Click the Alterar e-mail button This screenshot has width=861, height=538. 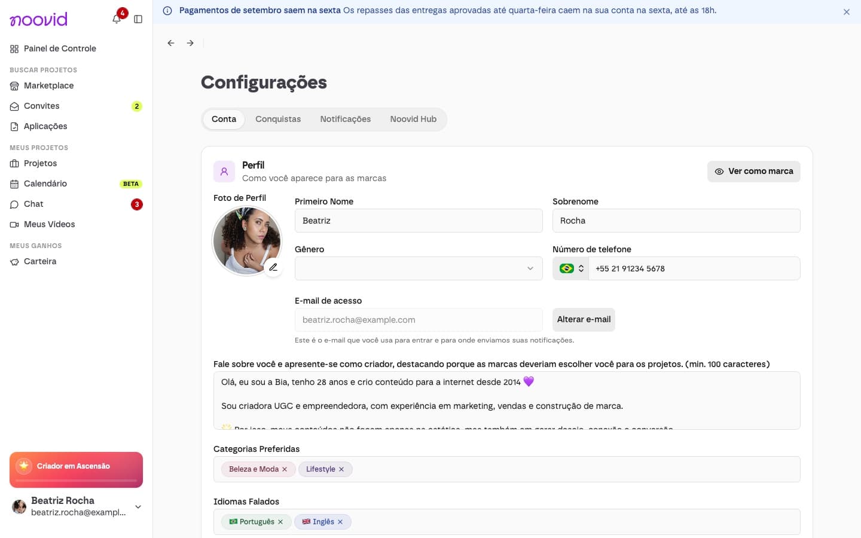[584, 320]
